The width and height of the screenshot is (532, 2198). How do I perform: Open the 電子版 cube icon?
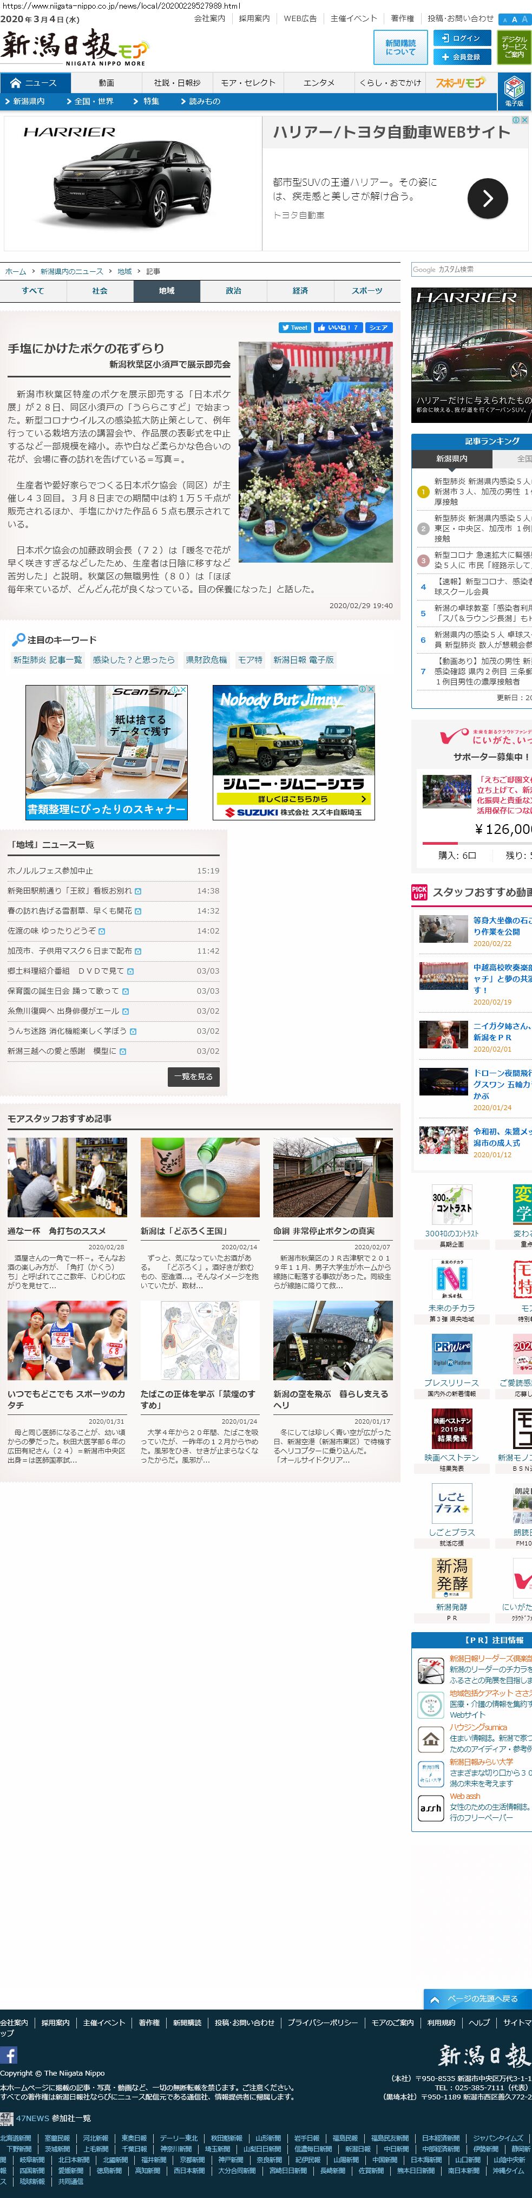[x=514, y=88]
